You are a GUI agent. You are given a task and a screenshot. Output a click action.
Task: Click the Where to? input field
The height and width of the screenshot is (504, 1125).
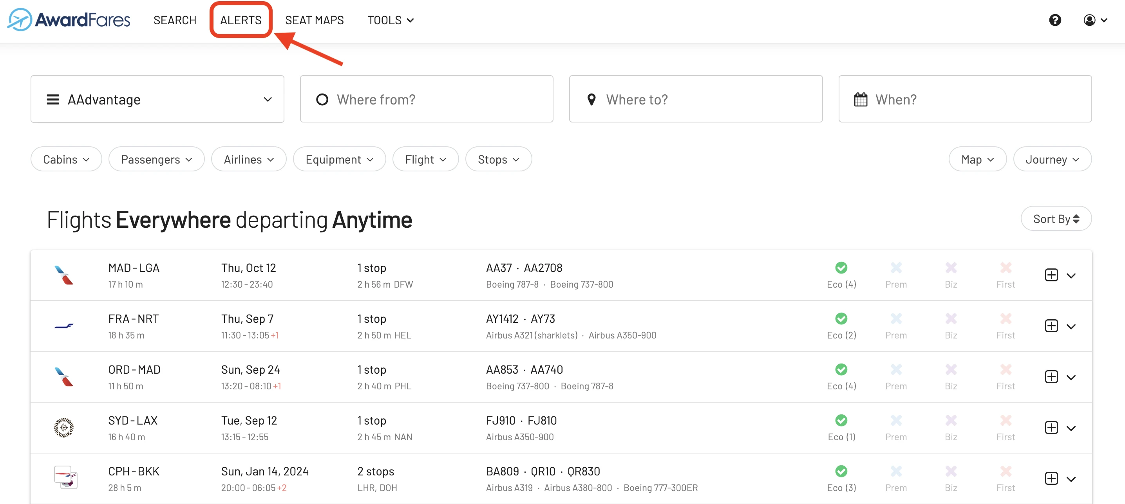click(x=696, y=99)
